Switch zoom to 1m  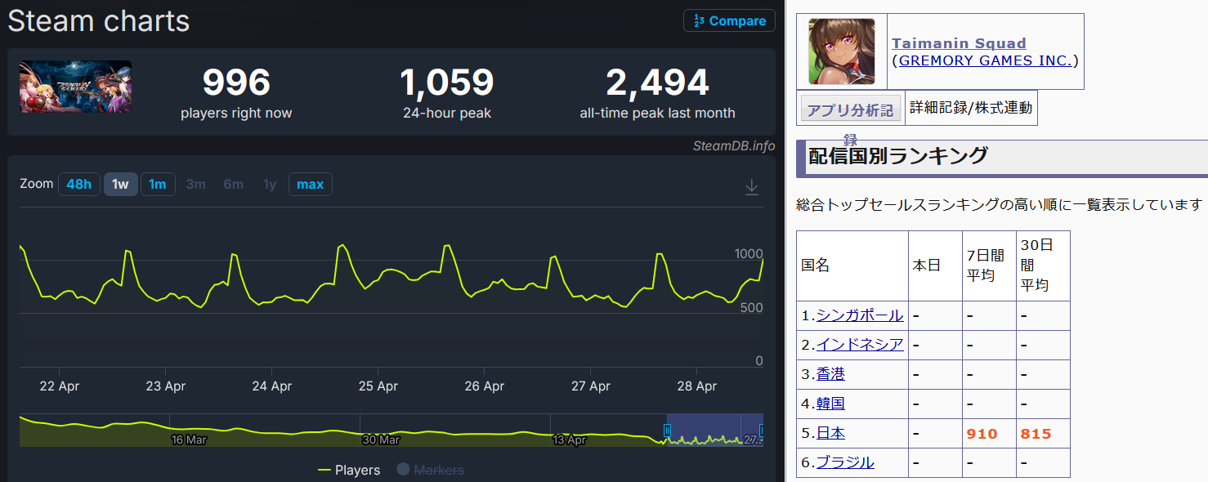click(x=158, y=185)
